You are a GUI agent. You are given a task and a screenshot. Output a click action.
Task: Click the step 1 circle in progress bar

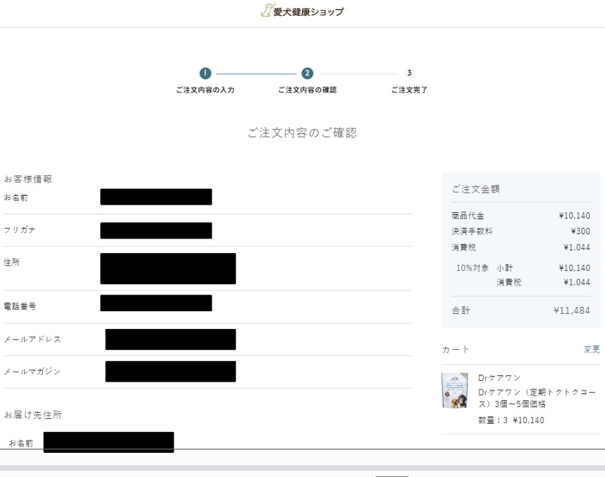pos(205,73)
